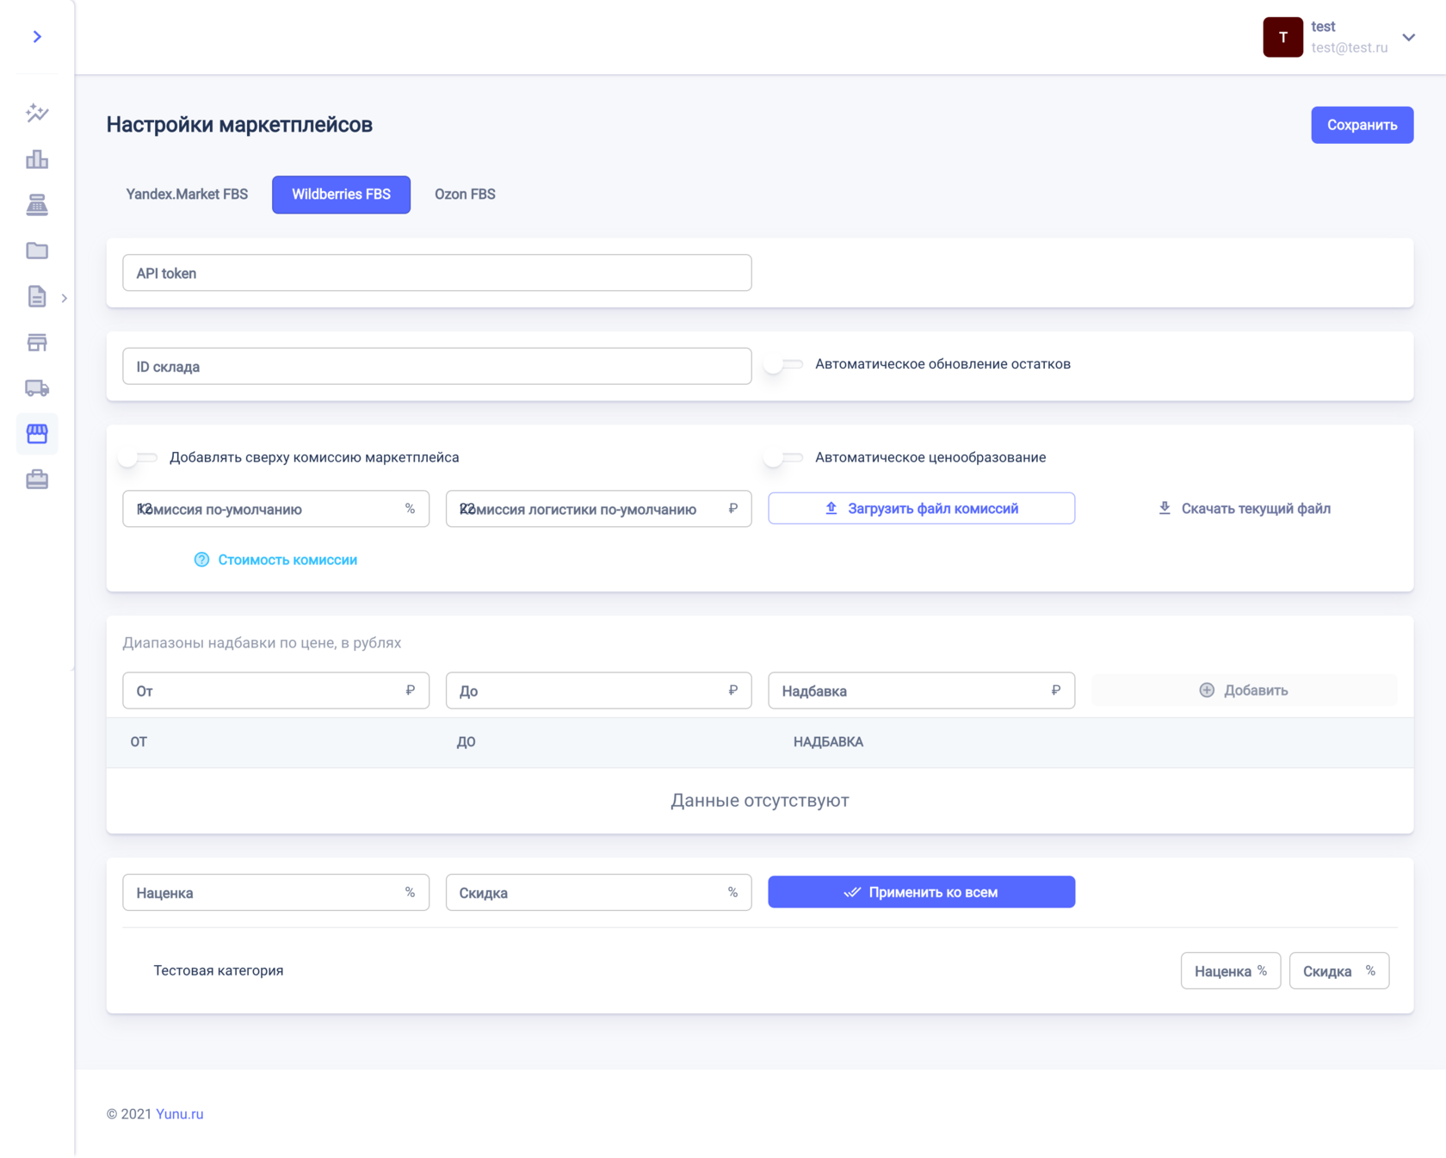1446x1158 pixels.
Task: Click Наценка field for Тестовая категория
Action: 1230,971
